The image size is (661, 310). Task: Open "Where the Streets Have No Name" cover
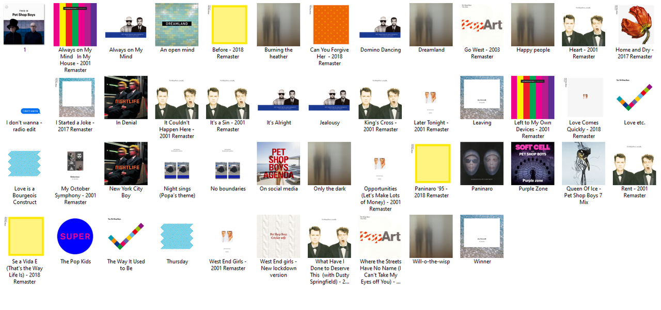click(381, 236)
